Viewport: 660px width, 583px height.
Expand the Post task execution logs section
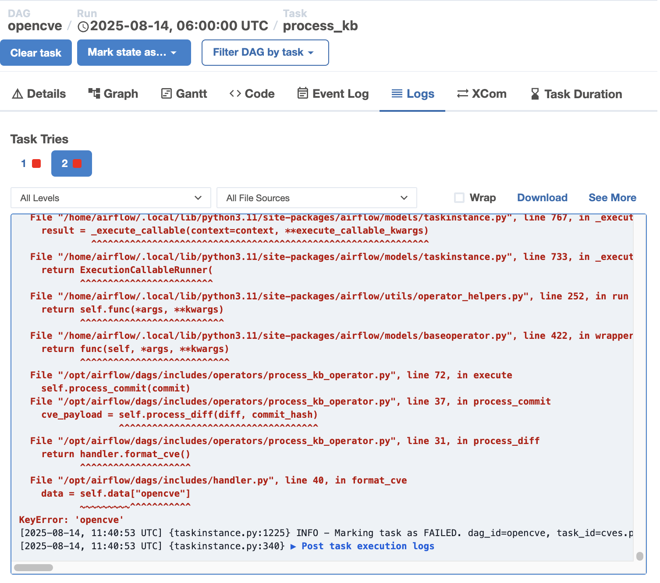point(367,546)
